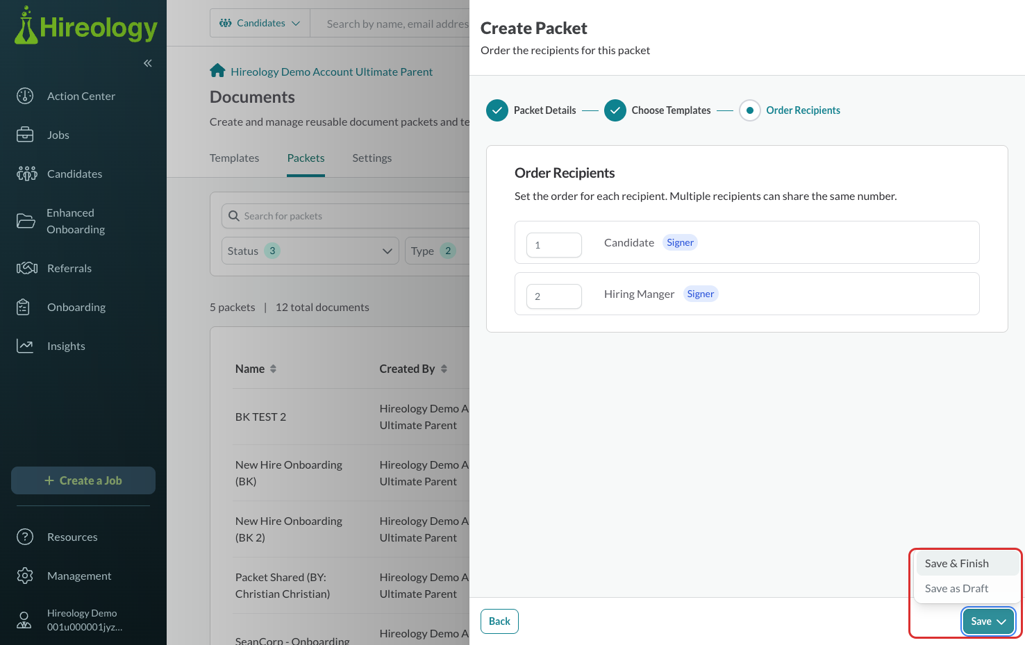Screen dimensions: 1025x645
Task: Click the Candidate order number field
Action: point(554,245)
